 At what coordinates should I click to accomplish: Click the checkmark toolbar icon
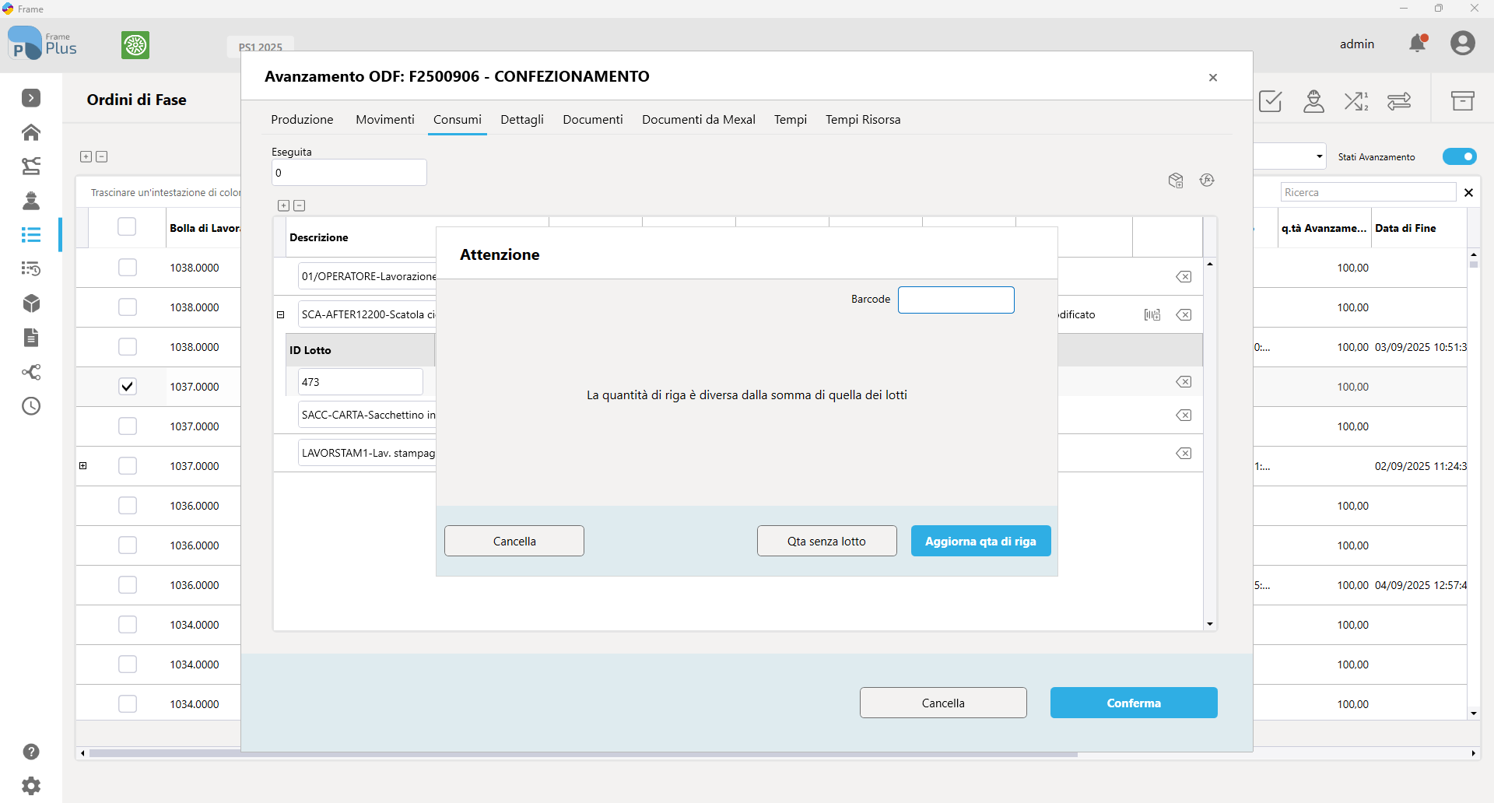[x=1271, y=101]
